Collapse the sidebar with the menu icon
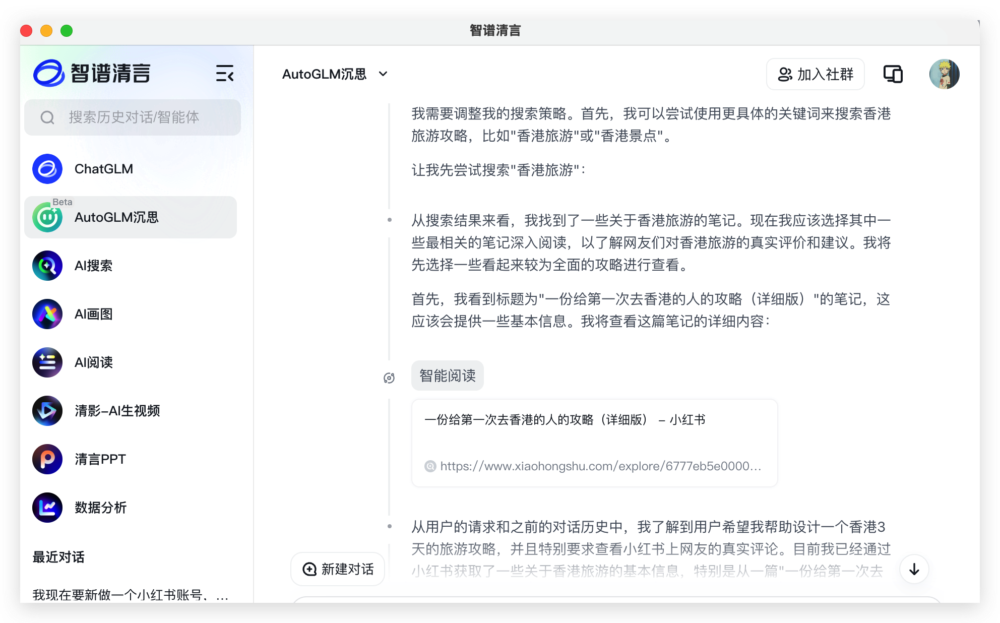This screenshot has width=1000, height=623. click(225, 74)
